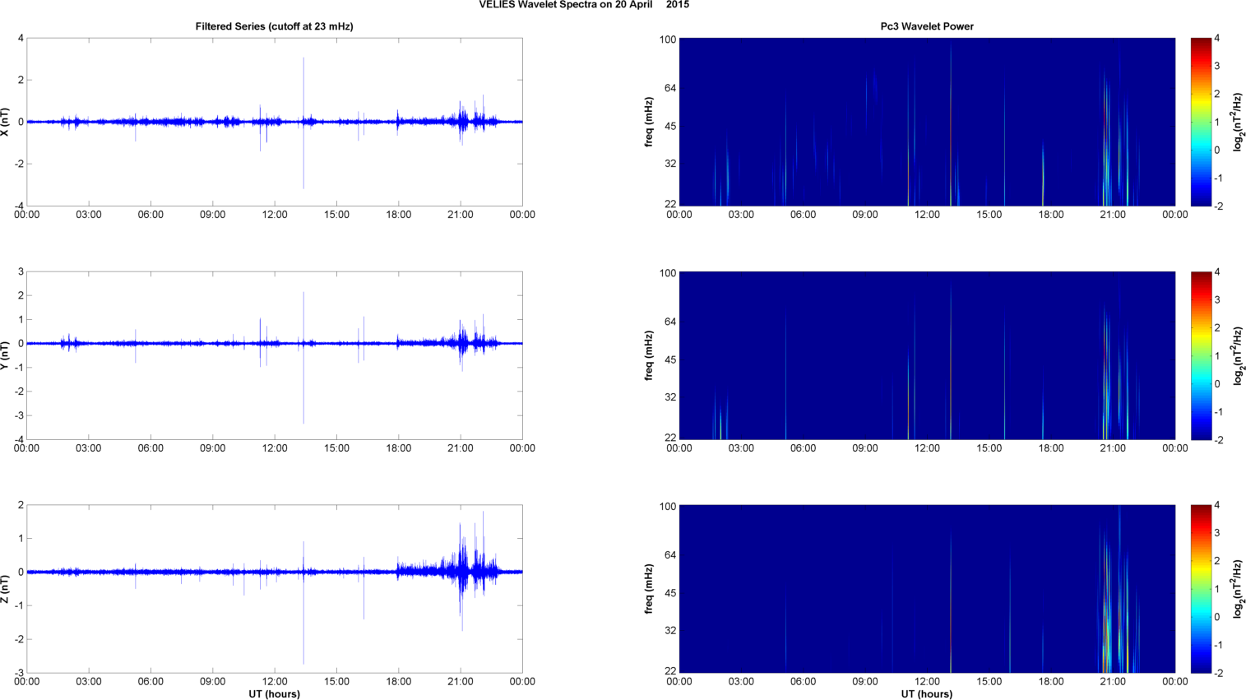Click the -4 tick on the Y (nT) axis
Screen dimensions: 1246x700
coord(19,439)
